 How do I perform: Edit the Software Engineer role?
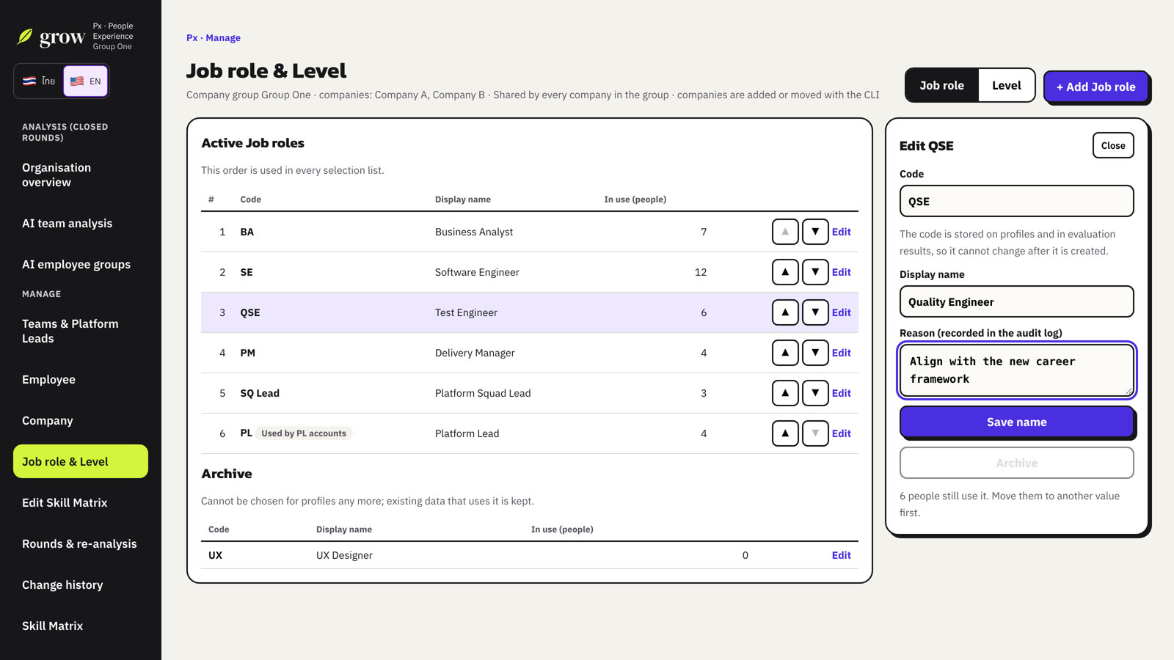pyautogui.click(x=842, y=272)
